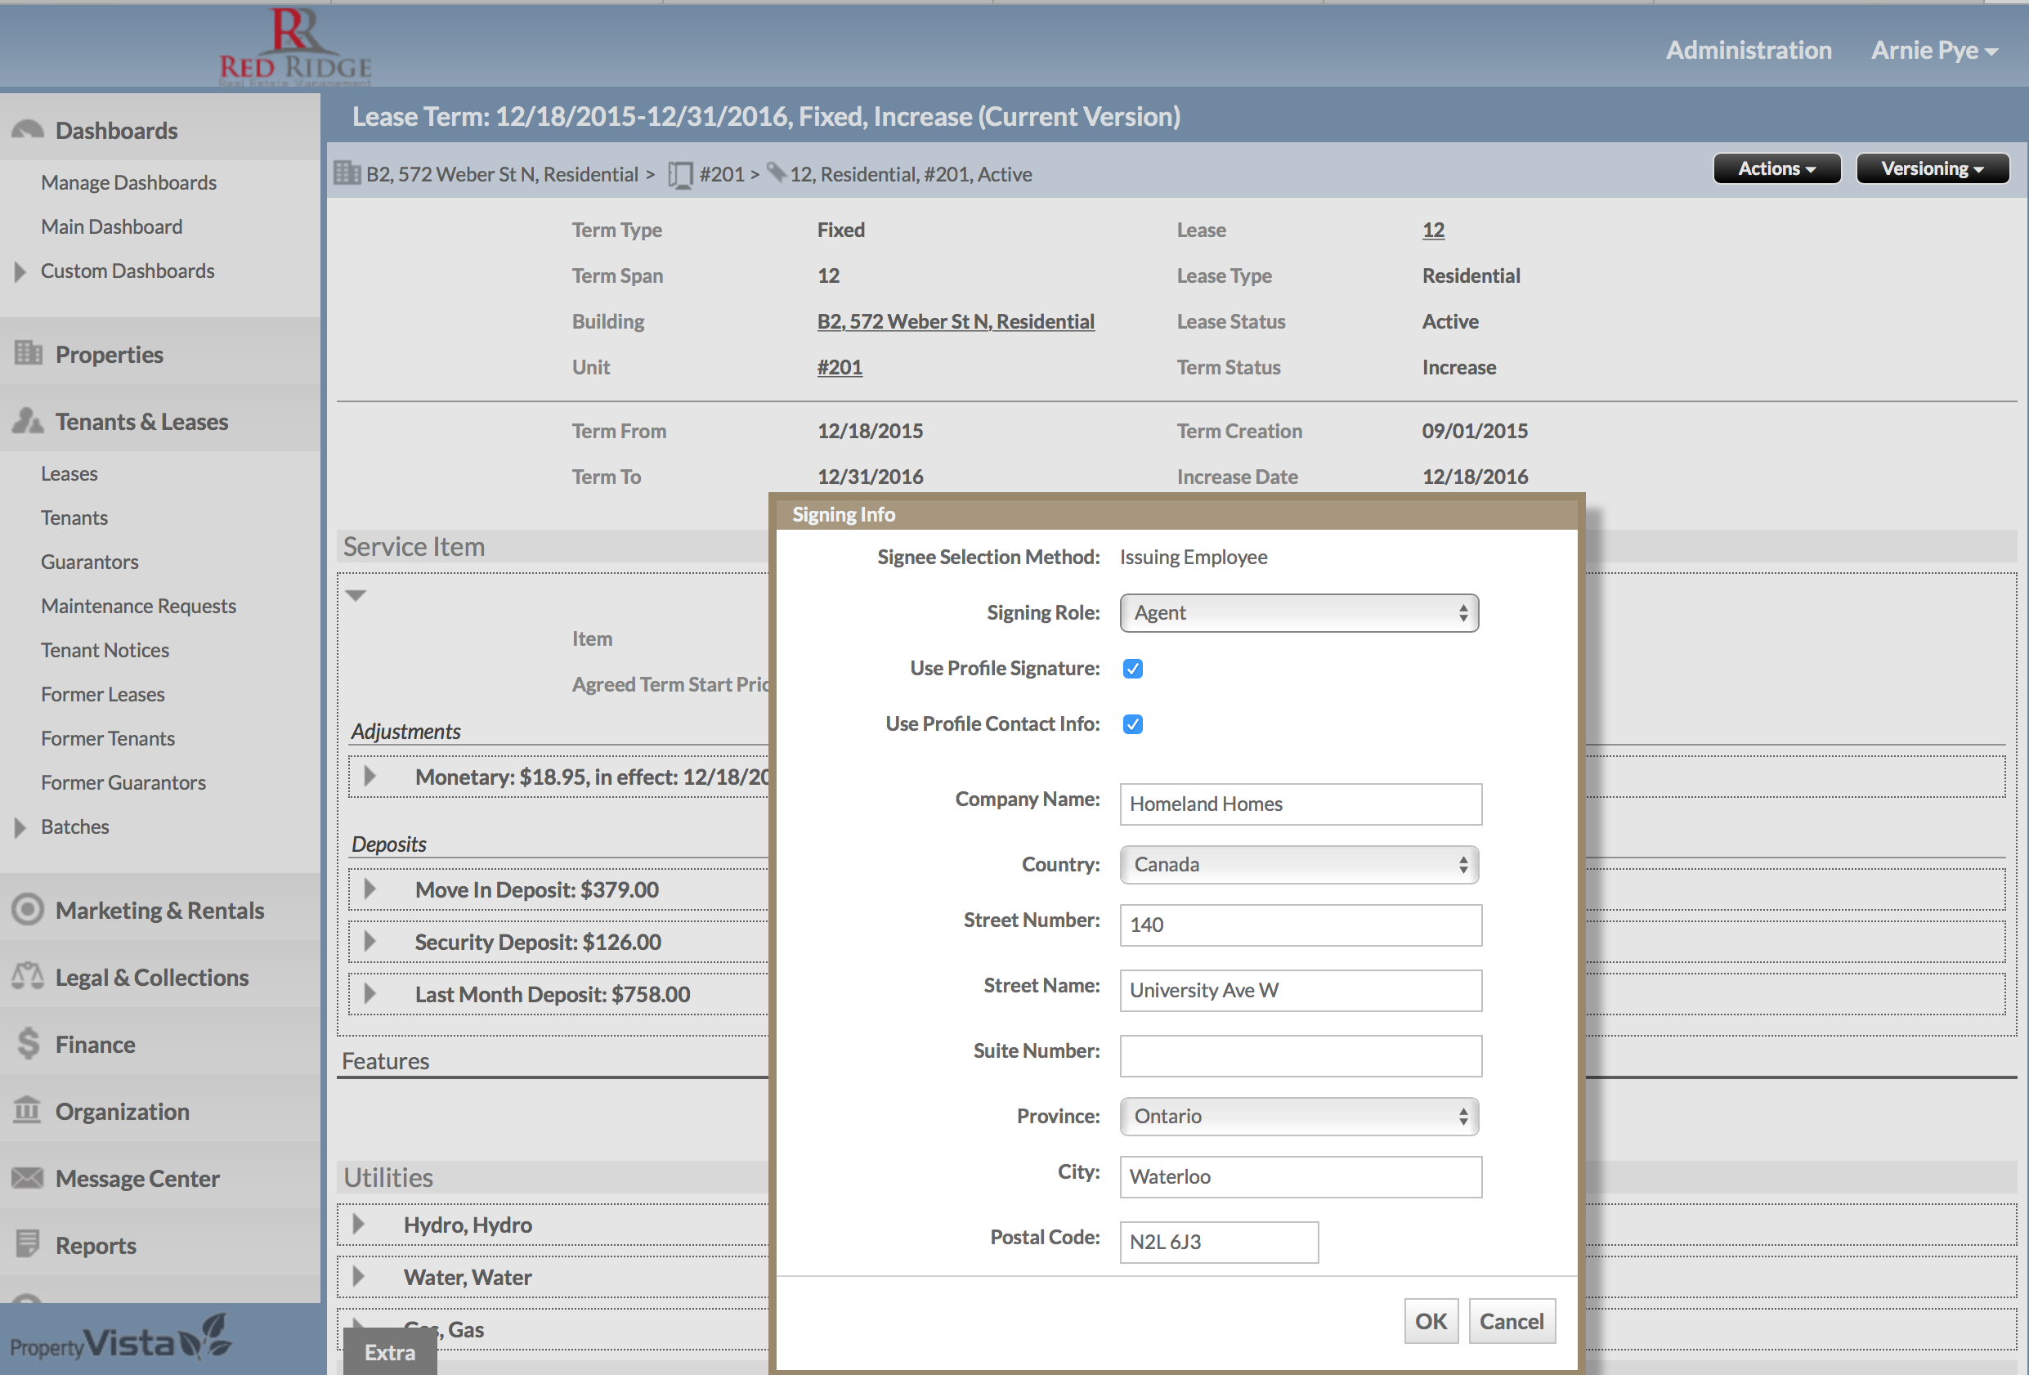Expand the Move In Deposit row
2029x1375 pixels.
(x=370, y=889)
